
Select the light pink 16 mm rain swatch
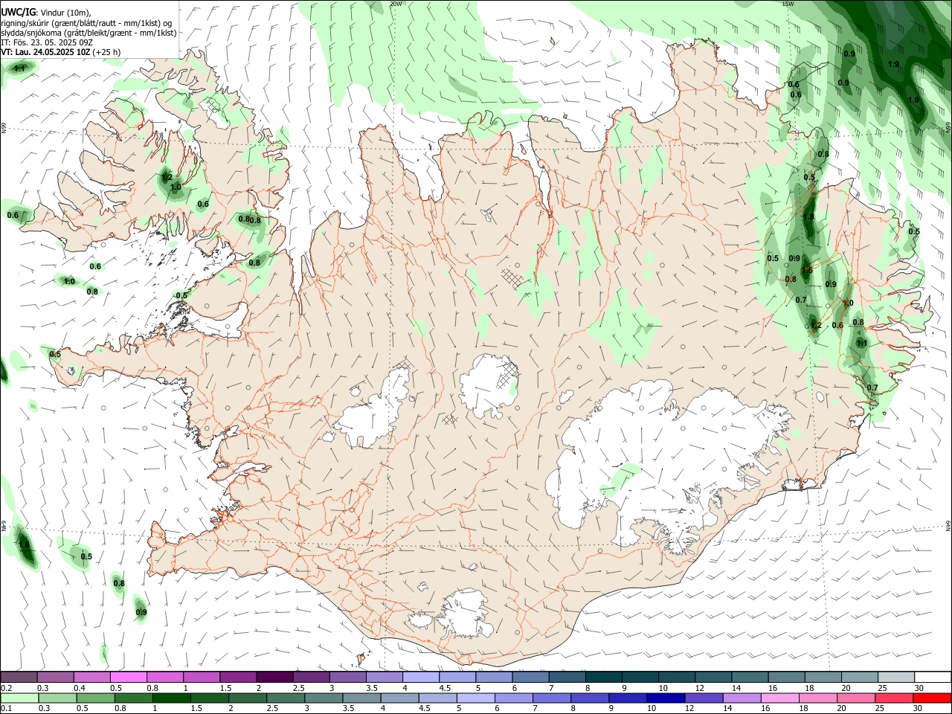pyautogui.click(x=780, y=698)
